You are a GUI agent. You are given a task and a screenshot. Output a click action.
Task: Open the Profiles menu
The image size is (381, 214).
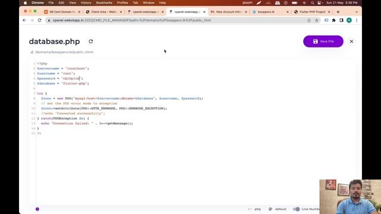(123, 2)
